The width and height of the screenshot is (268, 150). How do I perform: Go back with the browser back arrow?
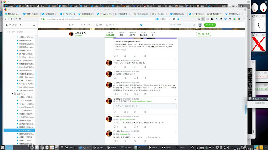point(6,19)
